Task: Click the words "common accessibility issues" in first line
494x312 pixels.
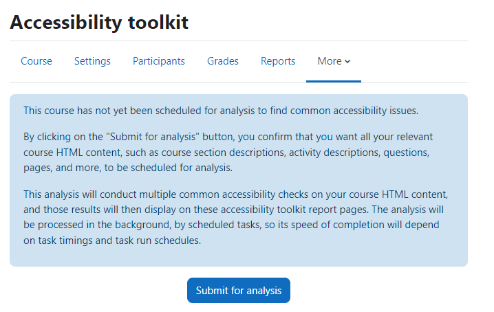Action: pos(354,111)
